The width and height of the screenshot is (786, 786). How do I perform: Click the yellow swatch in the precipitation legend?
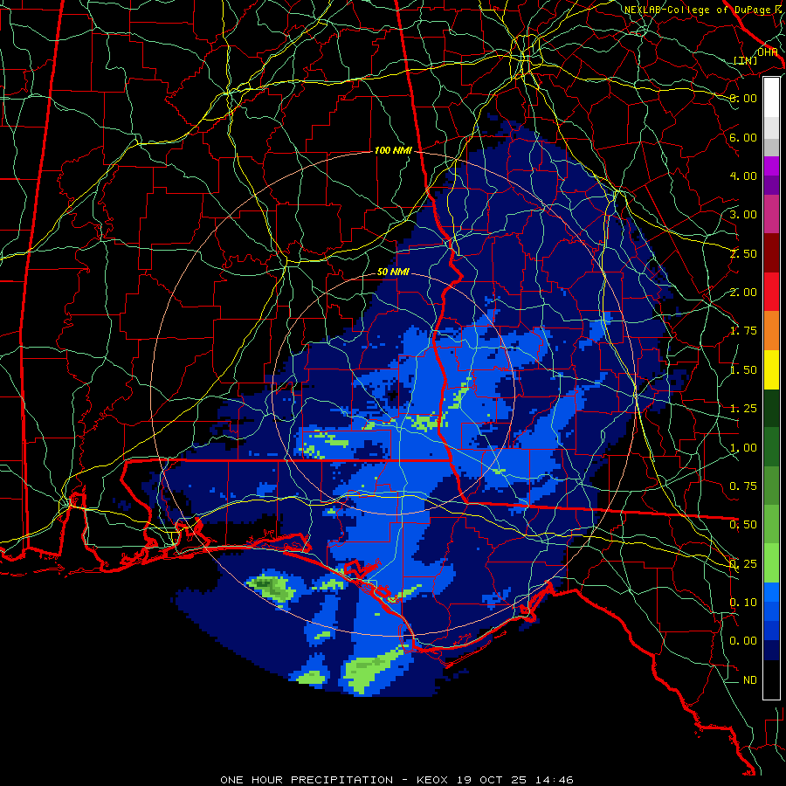click(x=771, y=369)
